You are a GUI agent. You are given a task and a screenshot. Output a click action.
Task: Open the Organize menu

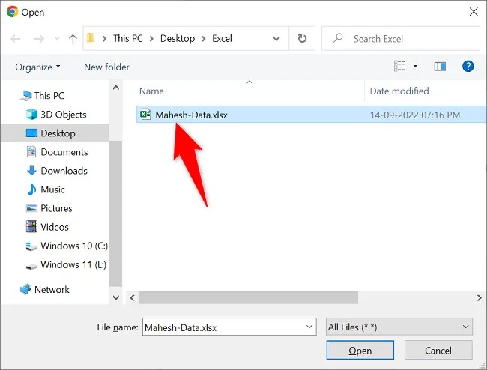coord(37,67)
